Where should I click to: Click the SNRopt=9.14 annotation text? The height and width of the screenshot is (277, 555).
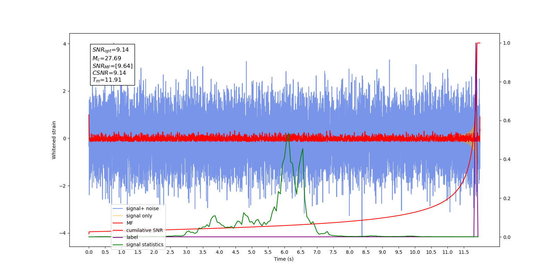click(x=111, y=50)
